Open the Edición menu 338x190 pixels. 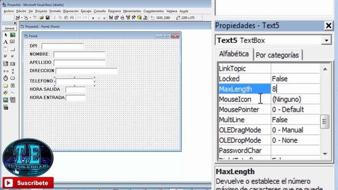click(x=21, y=11)
